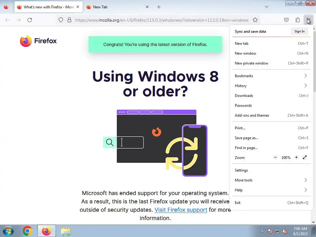The image size is (316, 237).
Task: Go back using the back arrow
Action: point(7,20)
